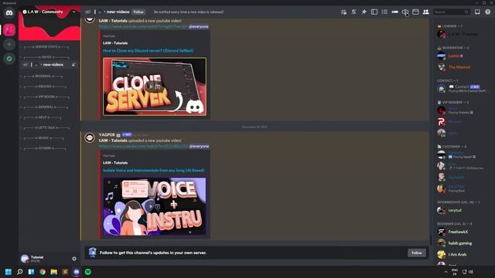This screenshot has height=278, width=495.
Task: Click the white bar icon in header
Action: pyautogui.click(x=394, y=12)
